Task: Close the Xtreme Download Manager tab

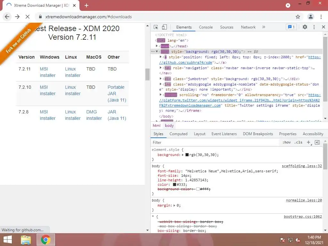Action: pos(74,5)
